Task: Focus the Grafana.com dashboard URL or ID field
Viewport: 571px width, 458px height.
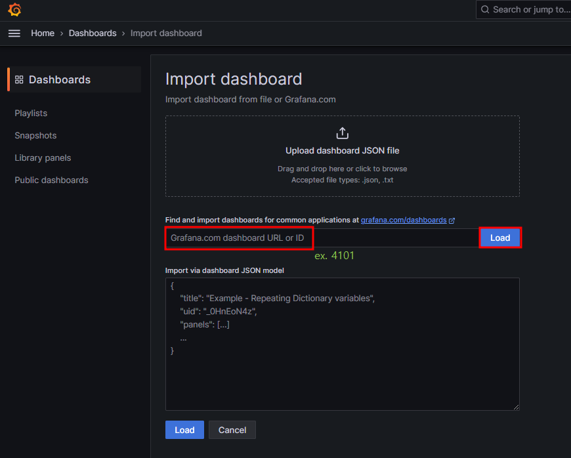Action: 322,238
